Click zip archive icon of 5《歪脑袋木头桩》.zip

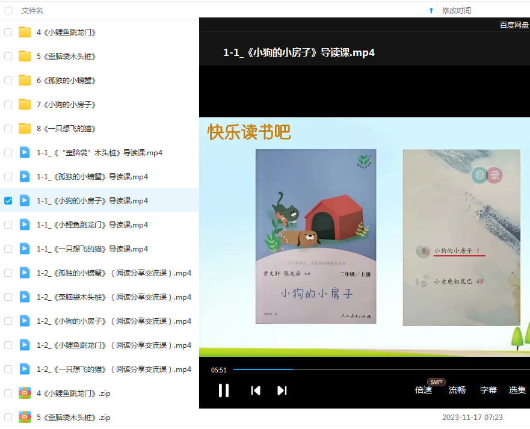24,417
